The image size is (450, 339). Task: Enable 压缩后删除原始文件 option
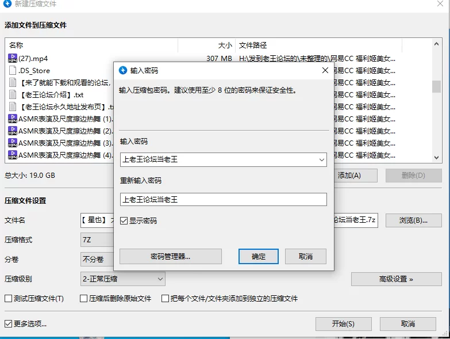tap(83, 299)
